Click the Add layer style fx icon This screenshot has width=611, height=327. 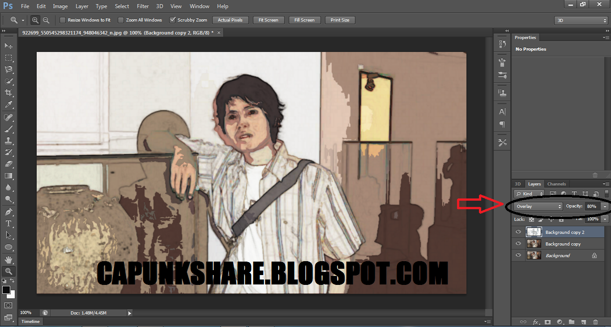(x=536, y=322)
